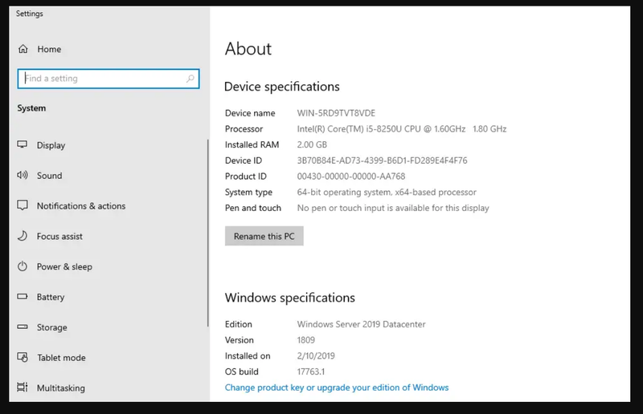Click the Multitasking icon
The height and width of the screenshot is (414, 643).
pos(23,387)
